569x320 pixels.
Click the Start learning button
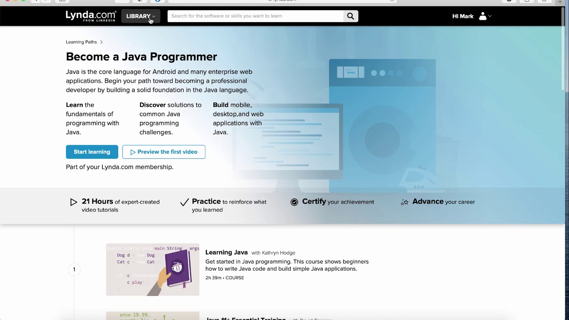point(92,152)
